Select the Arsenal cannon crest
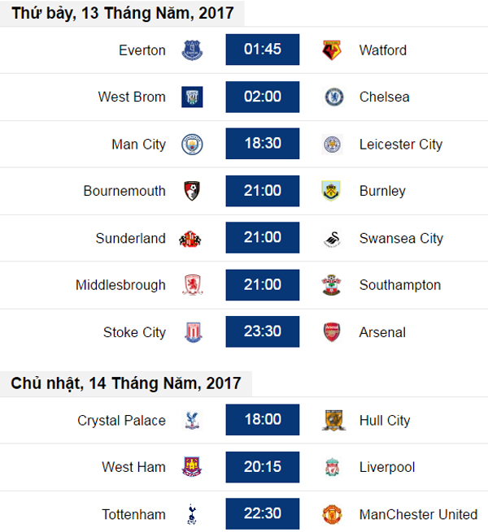The height and width of the screenshot is (532, 488). (x=332, y=332)
